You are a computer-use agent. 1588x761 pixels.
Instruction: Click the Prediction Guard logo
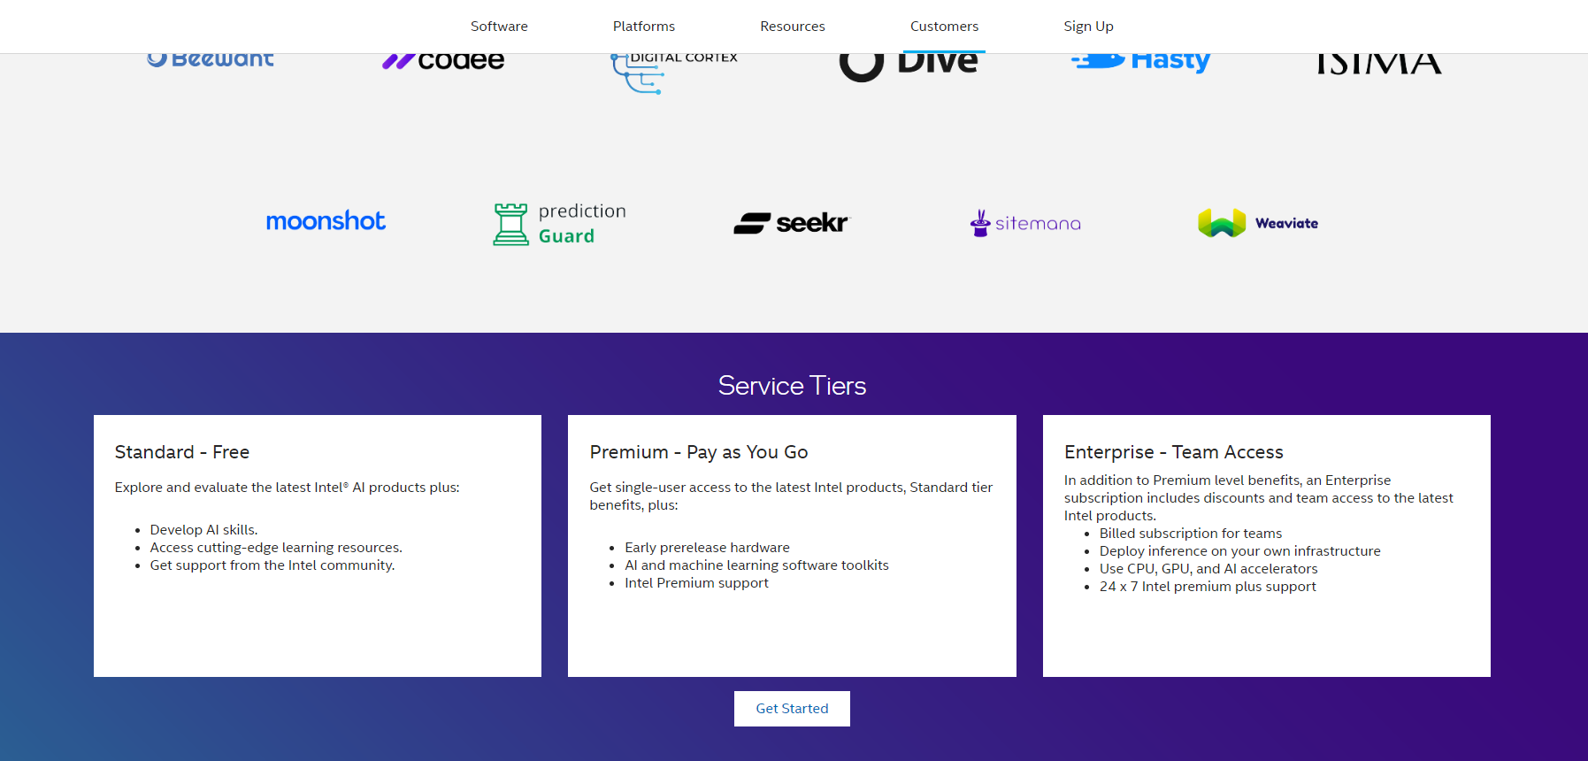click(559, 224)
